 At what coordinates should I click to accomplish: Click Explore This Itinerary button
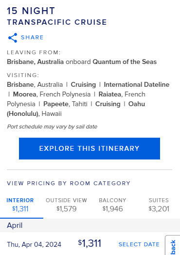pyautogui.click(x=90, y=148)
